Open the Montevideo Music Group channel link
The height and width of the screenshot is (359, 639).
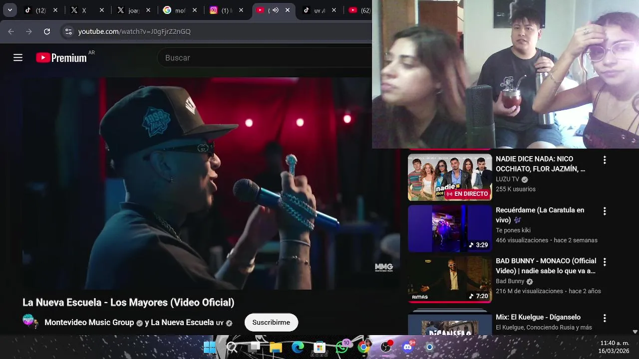click(89, 323)
